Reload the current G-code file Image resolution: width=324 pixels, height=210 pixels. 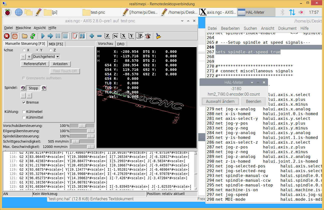[x=32, y=36]
